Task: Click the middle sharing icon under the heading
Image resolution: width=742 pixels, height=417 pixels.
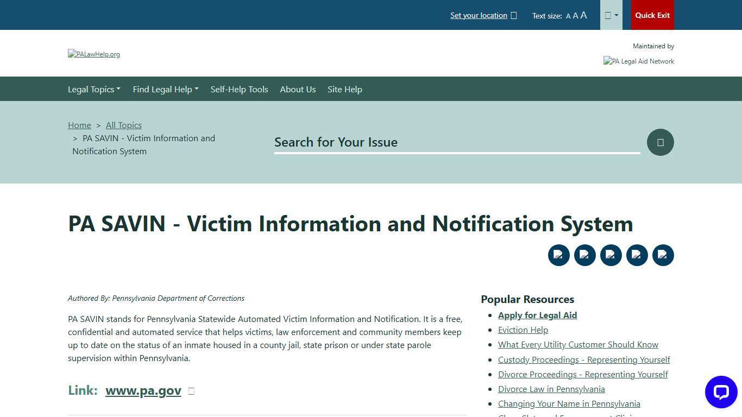Action: (611, 255)
